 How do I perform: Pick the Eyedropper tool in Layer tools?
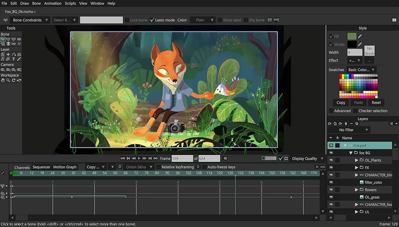(x=19, y=59)
